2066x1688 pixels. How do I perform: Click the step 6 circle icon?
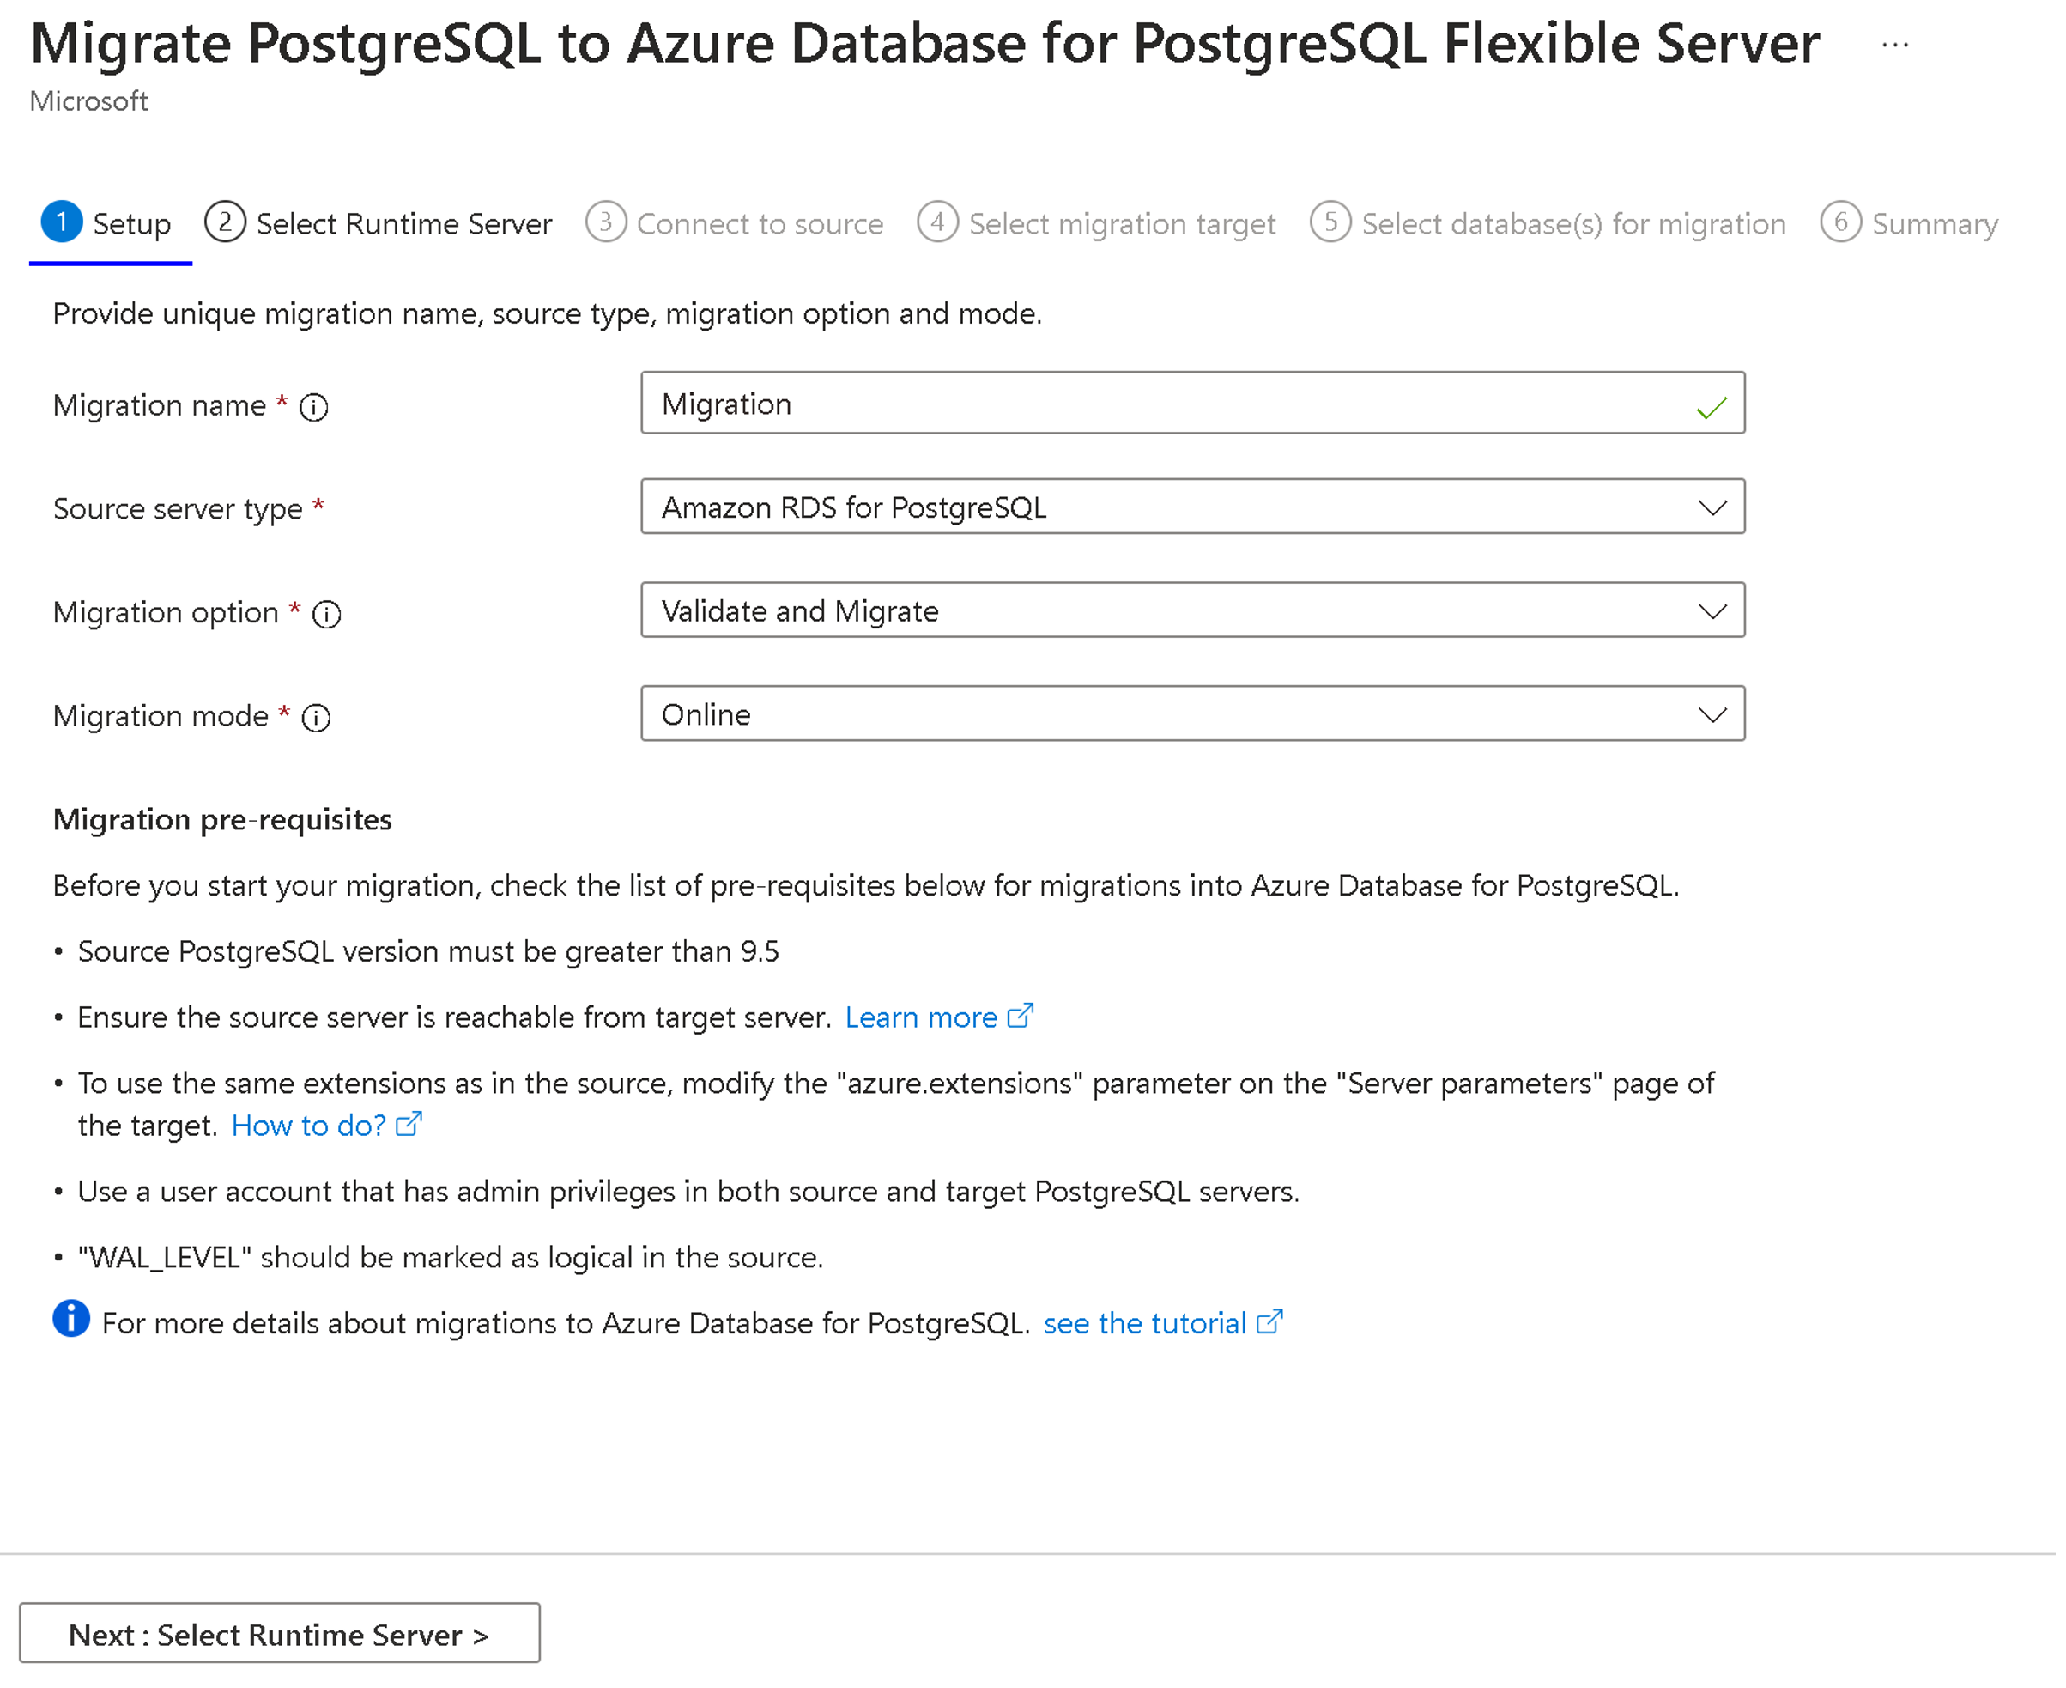pyautogui.click(x=1840, y=222)
